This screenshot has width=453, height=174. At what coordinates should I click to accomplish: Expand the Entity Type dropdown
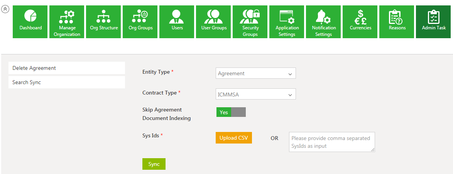pyautogui.click(x=255, y=73)
